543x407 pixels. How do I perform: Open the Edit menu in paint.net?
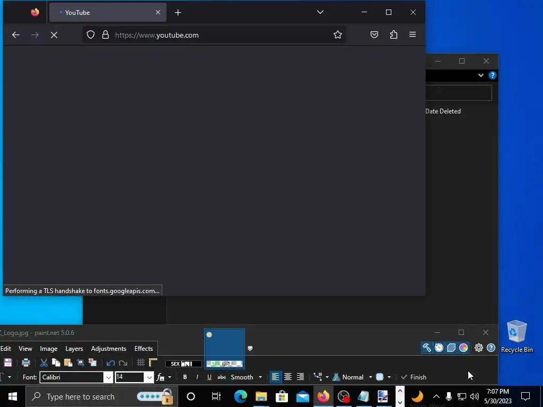5,349
